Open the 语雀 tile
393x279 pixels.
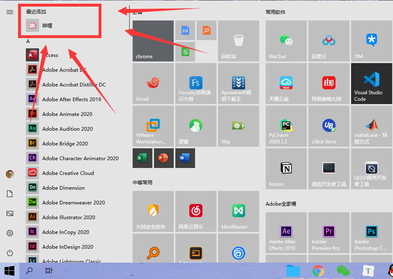[196, 126]
